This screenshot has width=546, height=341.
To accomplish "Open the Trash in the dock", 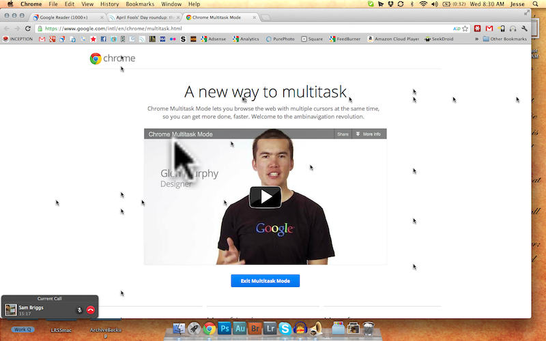I will (369, 329).
